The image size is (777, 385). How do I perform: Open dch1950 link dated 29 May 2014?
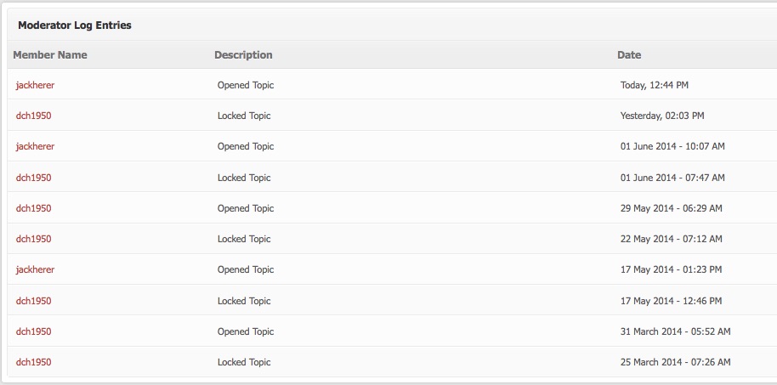point(33,208)
